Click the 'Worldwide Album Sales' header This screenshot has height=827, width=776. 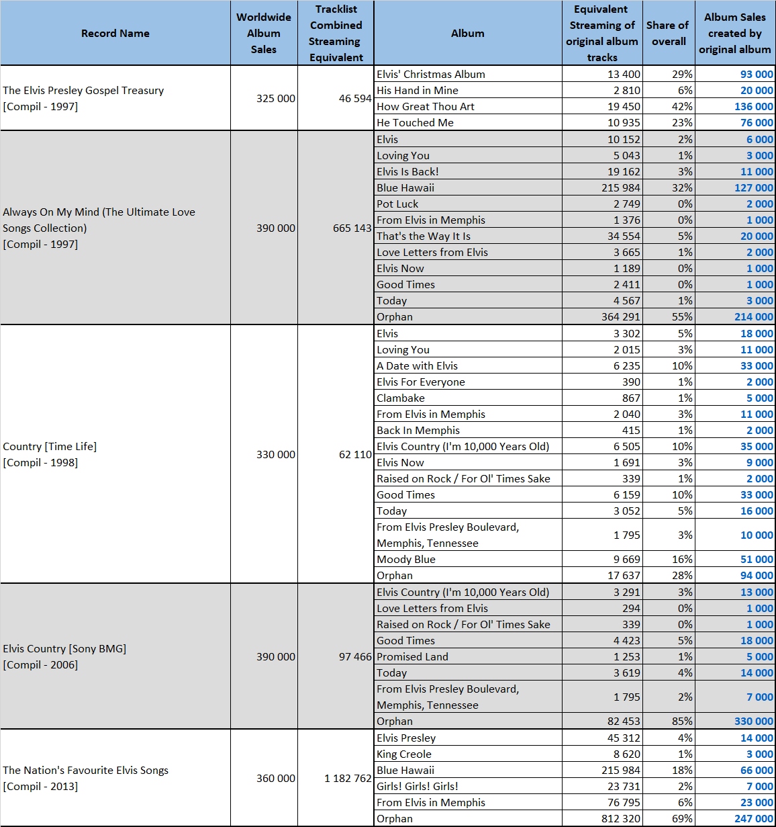(264, 33)
